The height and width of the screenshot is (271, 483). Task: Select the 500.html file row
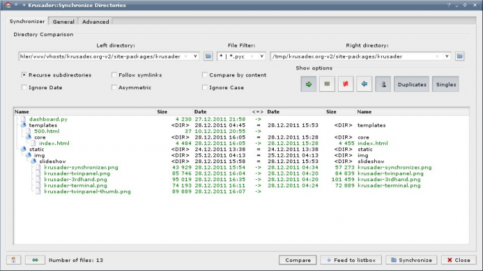(x=241, y=131)
